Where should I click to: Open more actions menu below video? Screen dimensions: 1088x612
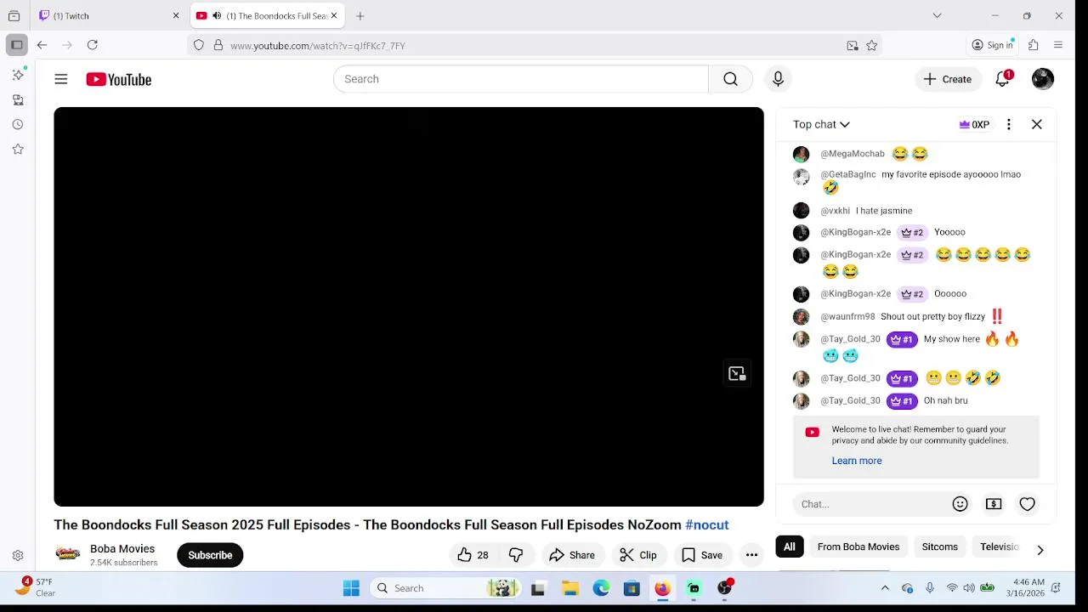751,555
